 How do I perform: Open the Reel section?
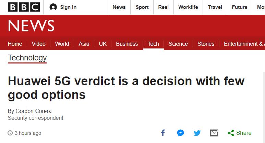[163, 7]
